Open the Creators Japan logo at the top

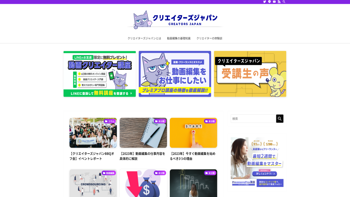click(x=175, y=19)
